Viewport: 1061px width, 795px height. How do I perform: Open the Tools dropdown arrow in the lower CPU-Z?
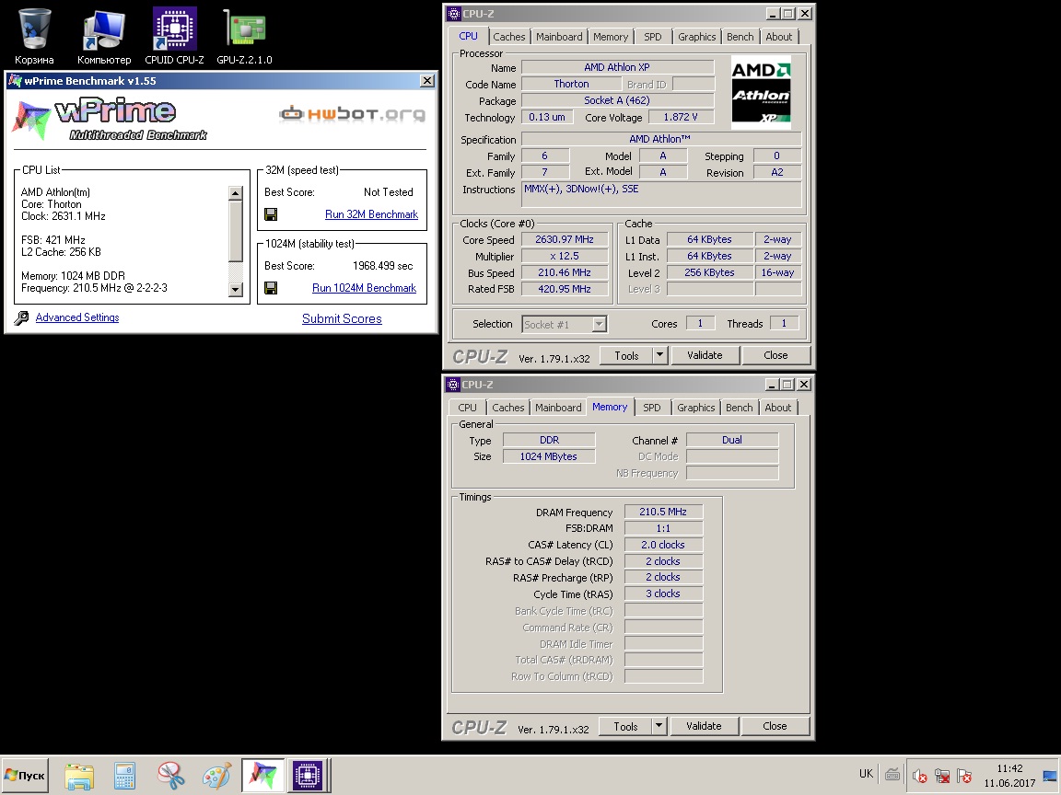point(659,726)
